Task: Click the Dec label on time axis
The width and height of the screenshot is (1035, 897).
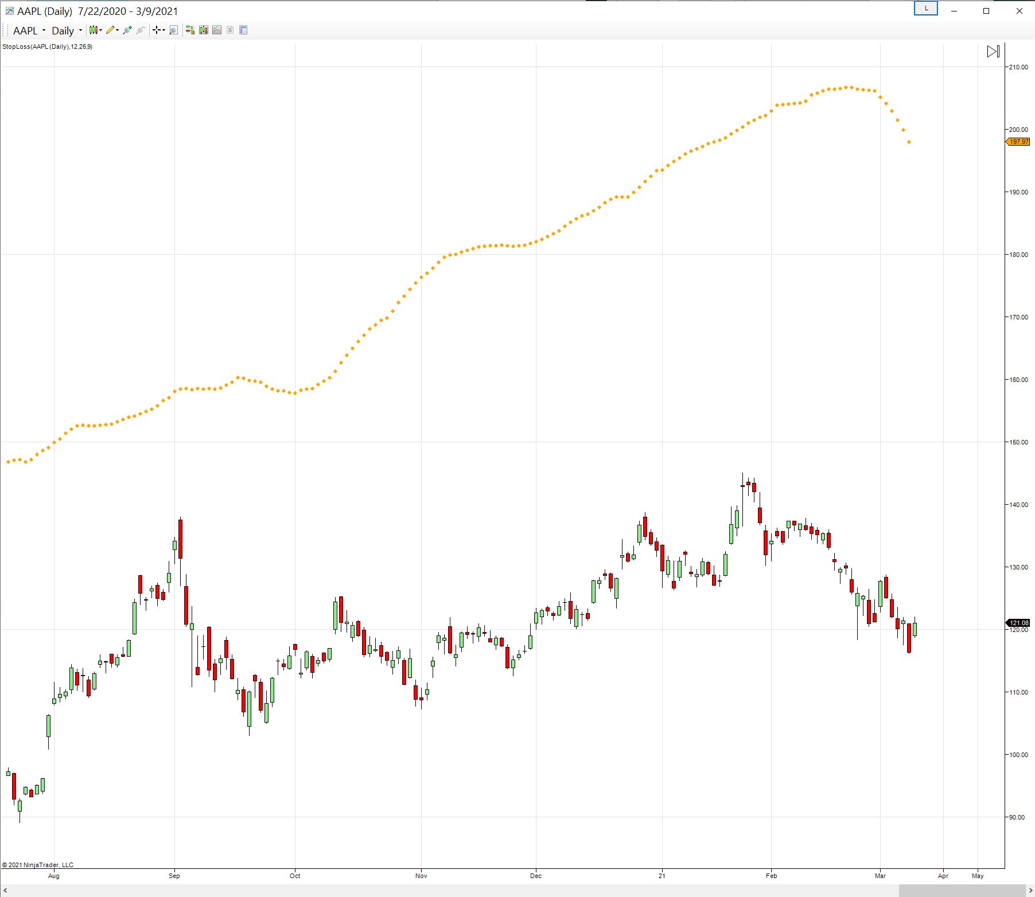Action: [536, 876]
